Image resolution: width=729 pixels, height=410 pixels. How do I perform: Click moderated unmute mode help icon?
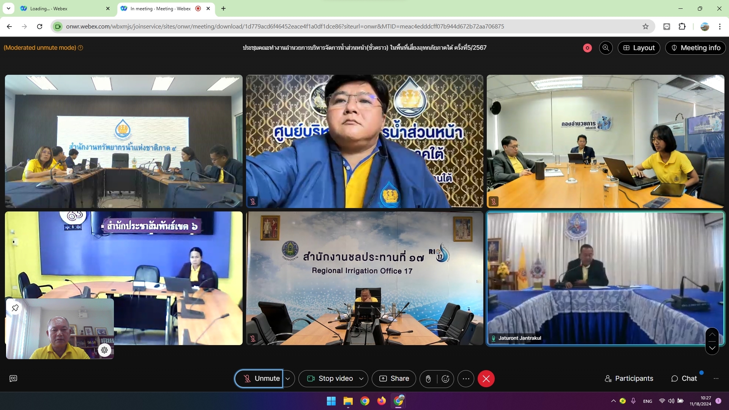[x=80, y=48]
